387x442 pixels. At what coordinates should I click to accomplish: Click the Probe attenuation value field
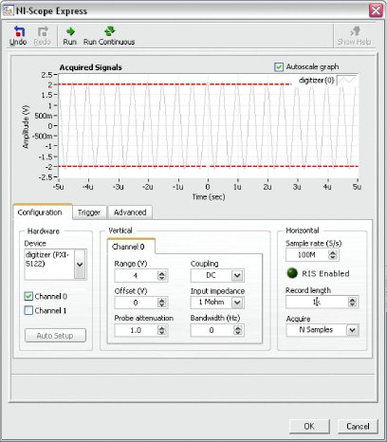tap(136, 330)
